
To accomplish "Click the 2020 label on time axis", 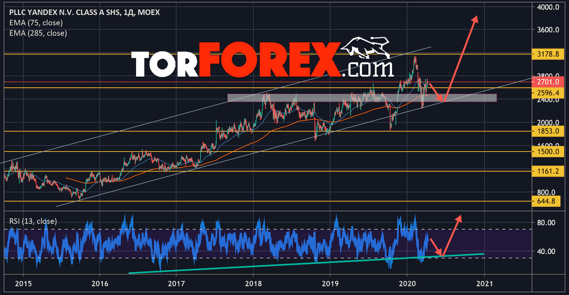I will pos(406,283).
